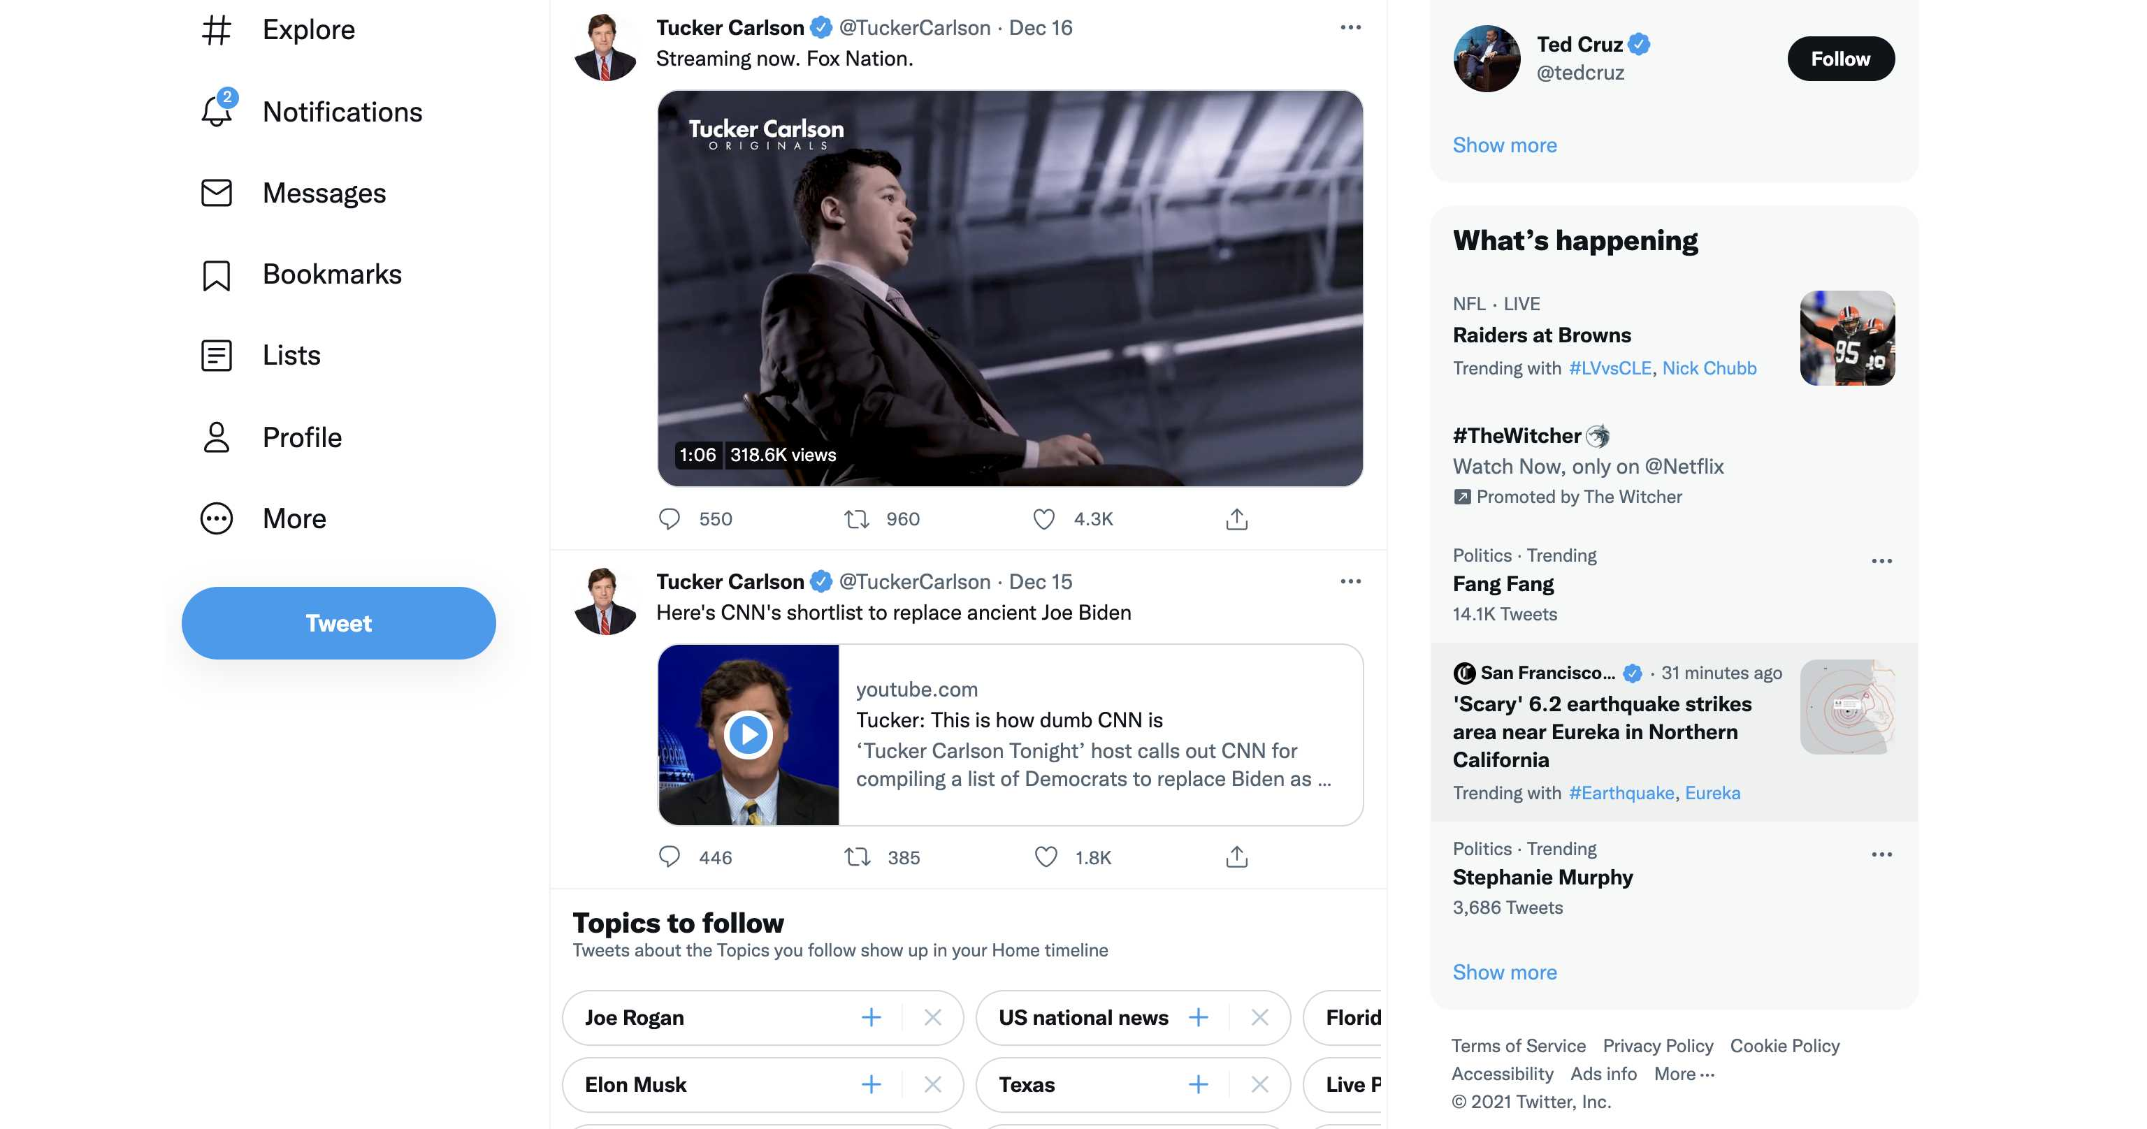The width and height of the screenshot is (2147, 1129).
Task: Open options for Fang Fang trend
Action: [x=1881, y=561]
